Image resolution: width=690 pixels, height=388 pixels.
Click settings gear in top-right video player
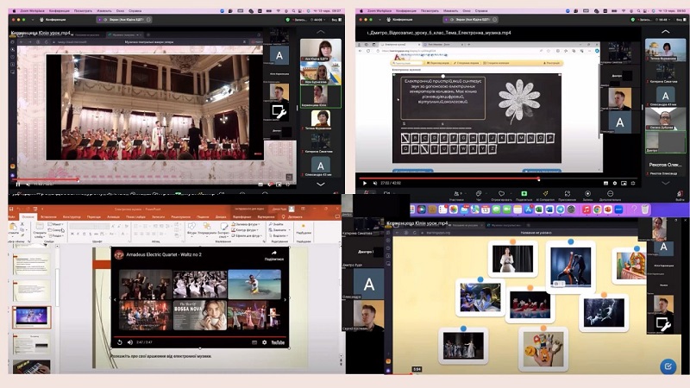615,183
